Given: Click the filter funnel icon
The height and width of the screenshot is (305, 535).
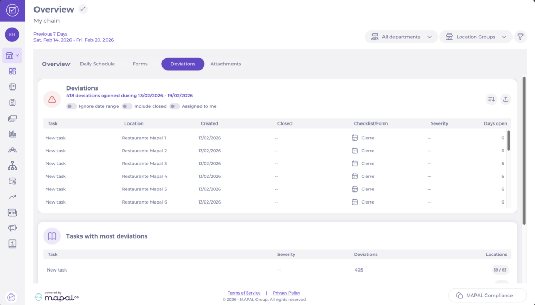Looking at the screenshot, I should 520,37.
